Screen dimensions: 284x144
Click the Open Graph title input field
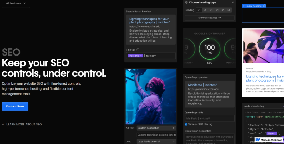[210, 118]
